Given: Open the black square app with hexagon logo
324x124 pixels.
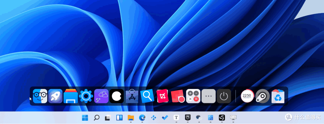Looking at the screenshot, I should point(222,118).
